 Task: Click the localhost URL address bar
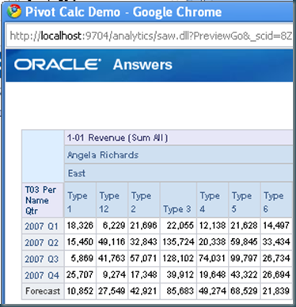(150, 36)
